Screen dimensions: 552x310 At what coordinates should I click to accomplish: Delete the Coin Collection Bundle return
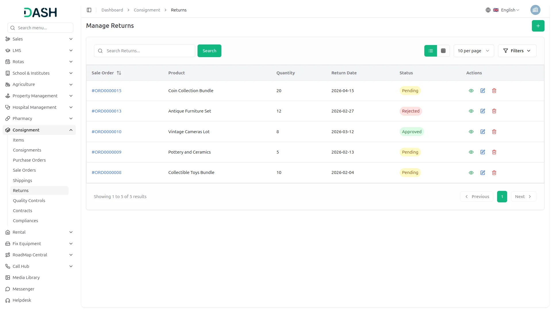[x=494, y=91]
